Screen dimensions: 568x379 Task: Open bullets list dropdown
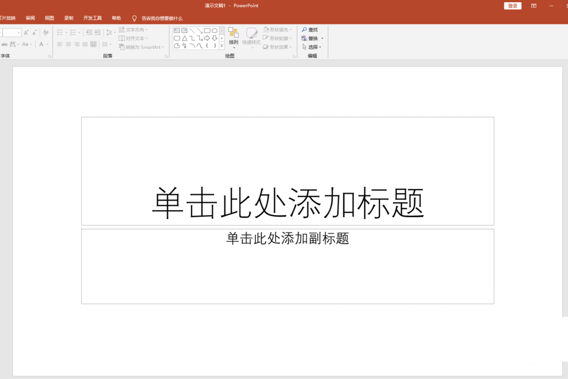click(66, 32)
